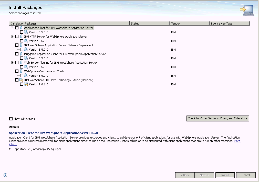Click the Vendor column header

coord(190,24)
